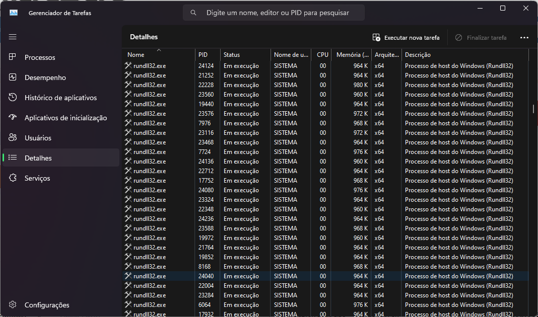Click the search magnifier icon
The height and width of the screenshot is (317, 538).
pyautogui.click(x=193, y=13)
